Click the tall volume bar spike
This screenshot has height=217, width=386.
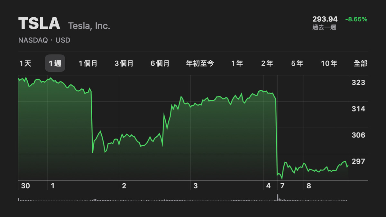point(277,197)
